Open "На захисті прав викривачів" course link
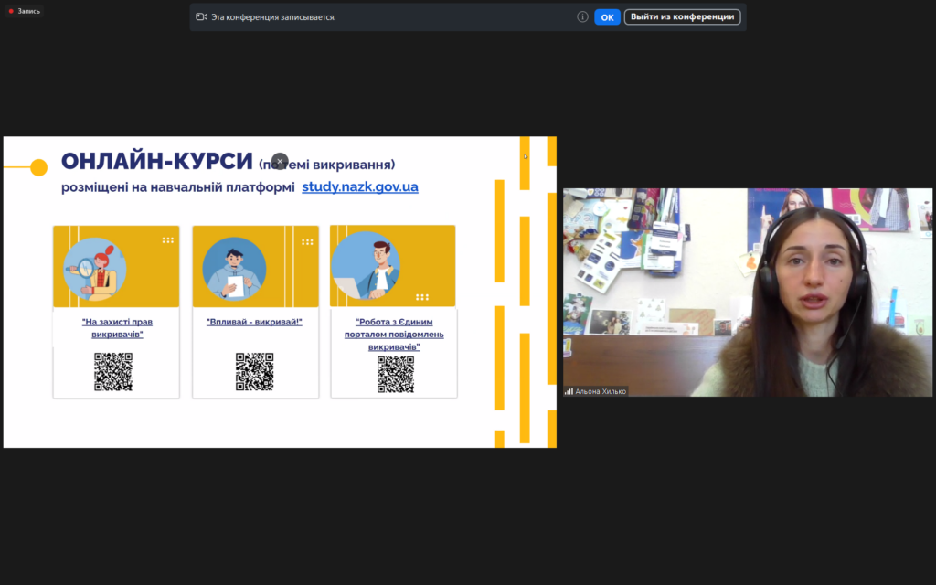The width and height of the screenshot is (936, 585). coord(117,327)
